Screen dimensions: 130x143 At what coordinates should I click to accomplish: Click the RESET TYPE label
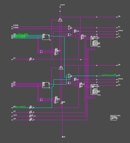[x=115, y=116]
